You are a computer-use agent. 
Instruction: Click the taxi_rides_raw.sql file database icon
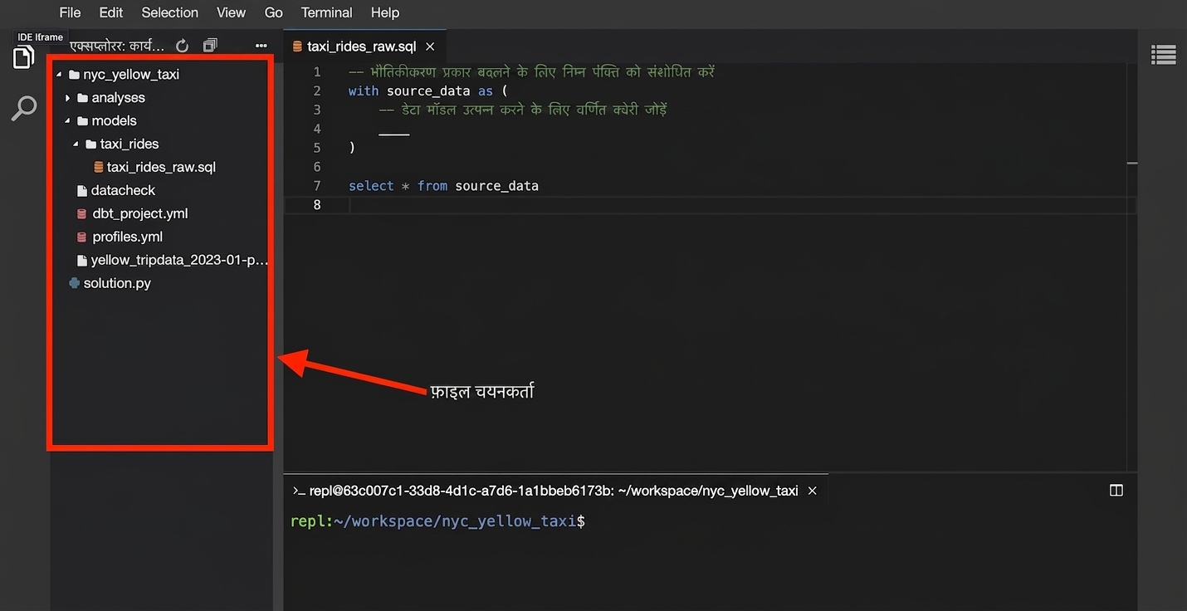pos(99,167)
